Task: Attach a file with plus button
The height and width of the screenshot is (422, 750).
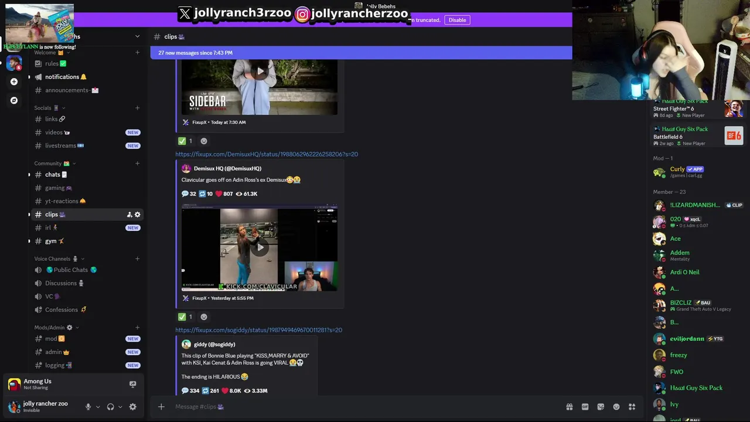Action: pos(161,407)
